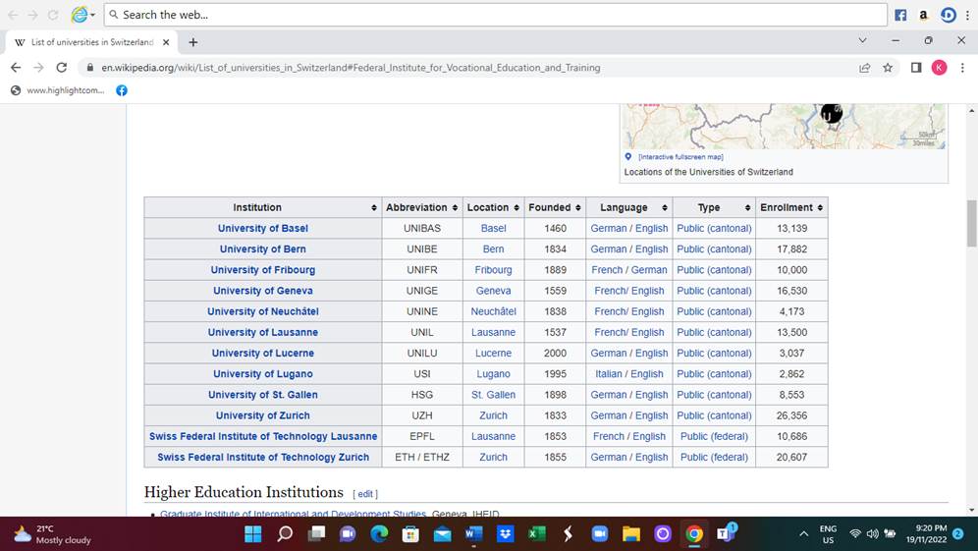The height and width of the screenshot is (551, 978).
Task: Open the language indicator ENG US
Action: click(829, 534)
